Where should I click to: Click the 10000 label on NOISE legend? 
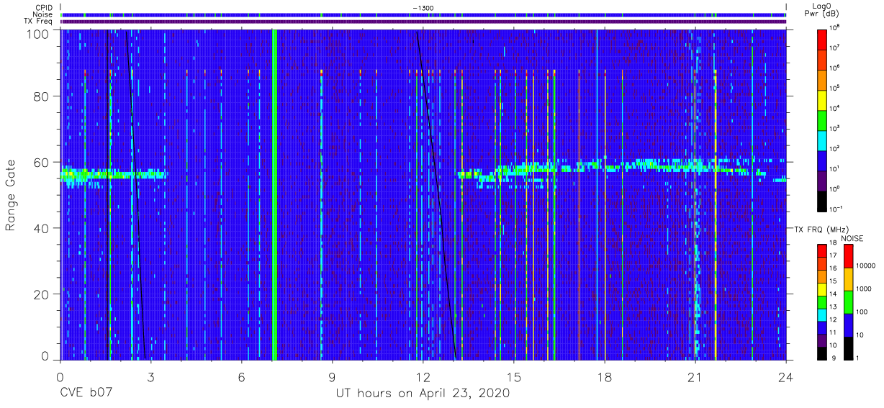[x=865, y=266]
